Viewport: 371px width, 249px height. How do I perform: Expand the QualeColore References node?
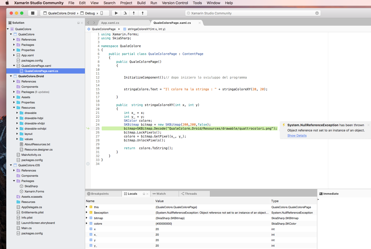[14, 40]
